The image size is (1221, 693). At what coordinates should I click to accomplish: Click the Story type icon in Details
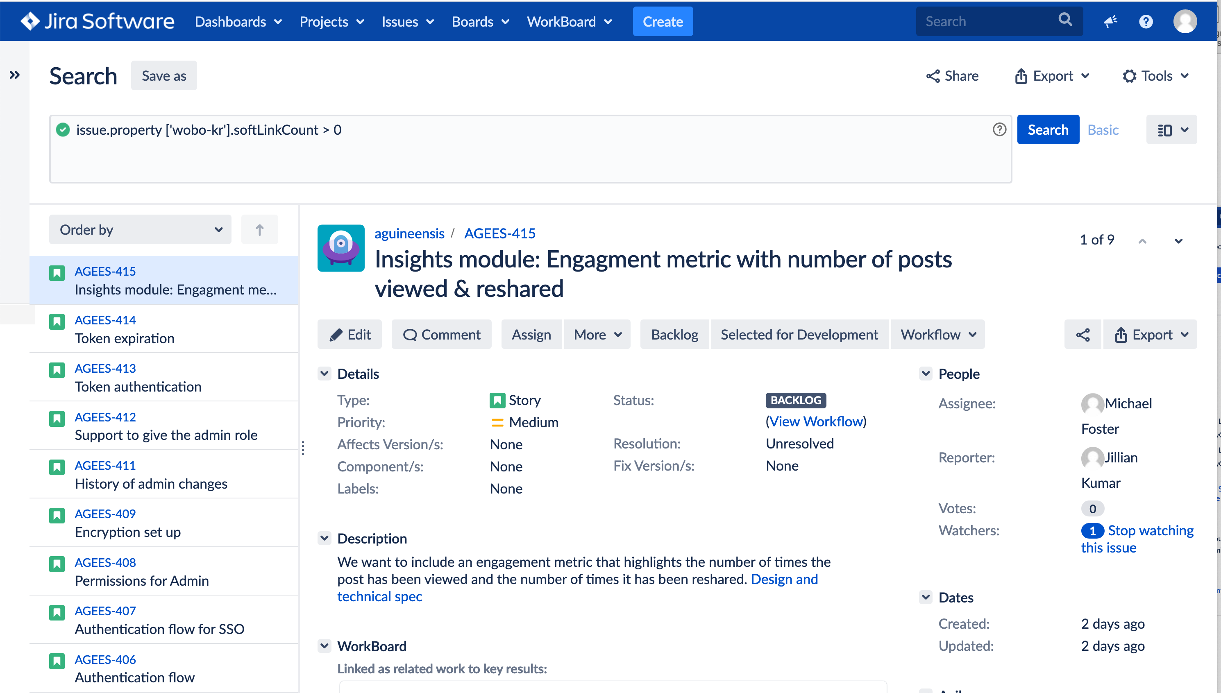pos(497,400)
